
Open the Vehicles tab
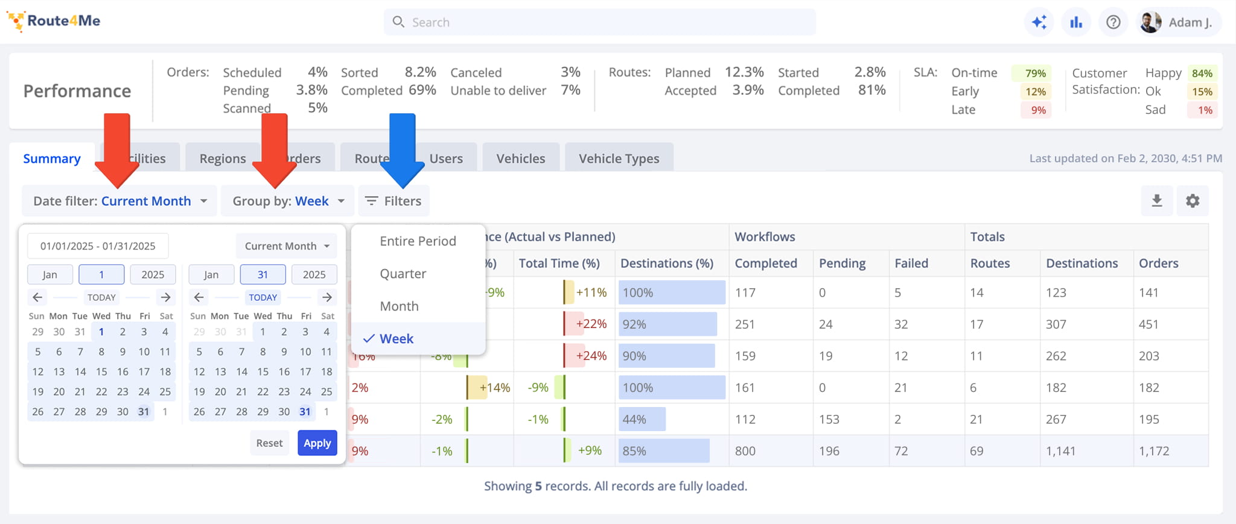[x=521, y=159]
